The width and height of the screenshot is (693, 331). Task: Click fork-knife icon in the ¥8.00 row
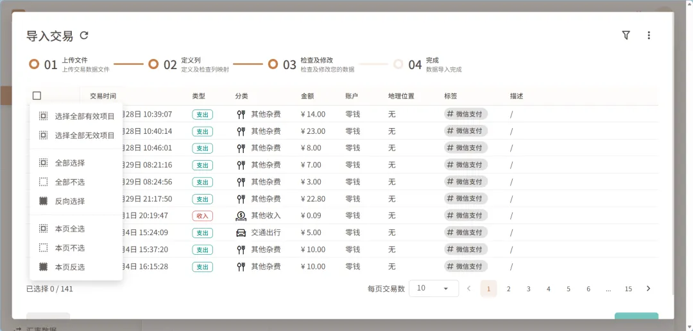pos(241,148)
